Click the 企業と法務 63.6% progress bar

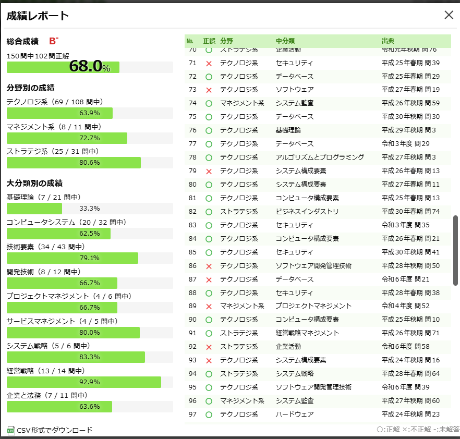(90, 407)
